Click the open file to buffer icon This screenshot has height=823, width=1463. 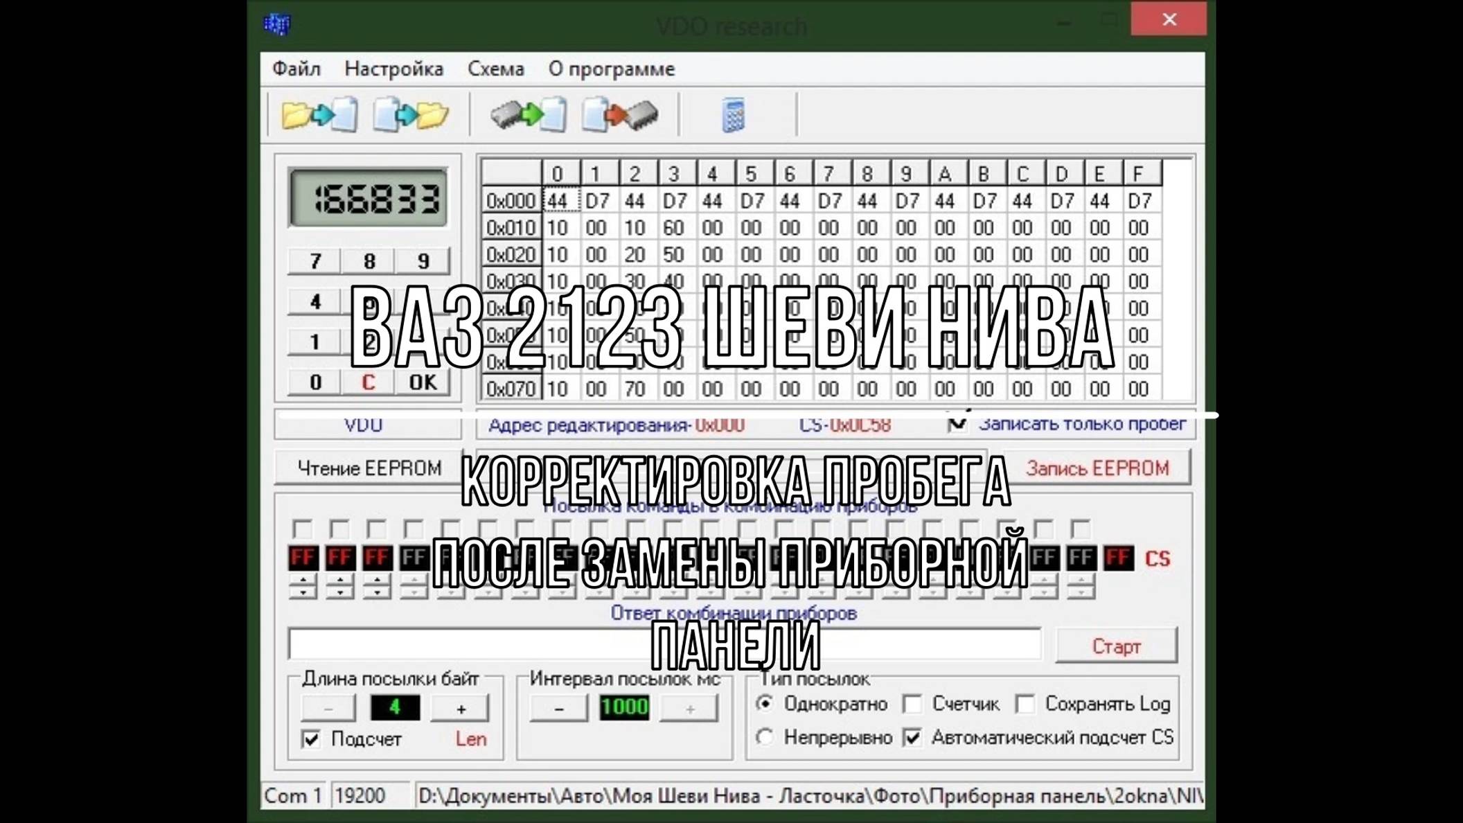(x=319, y=115)
